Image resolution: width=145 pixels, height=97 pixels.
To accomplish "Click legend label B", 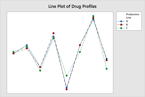I will (127, 25).
